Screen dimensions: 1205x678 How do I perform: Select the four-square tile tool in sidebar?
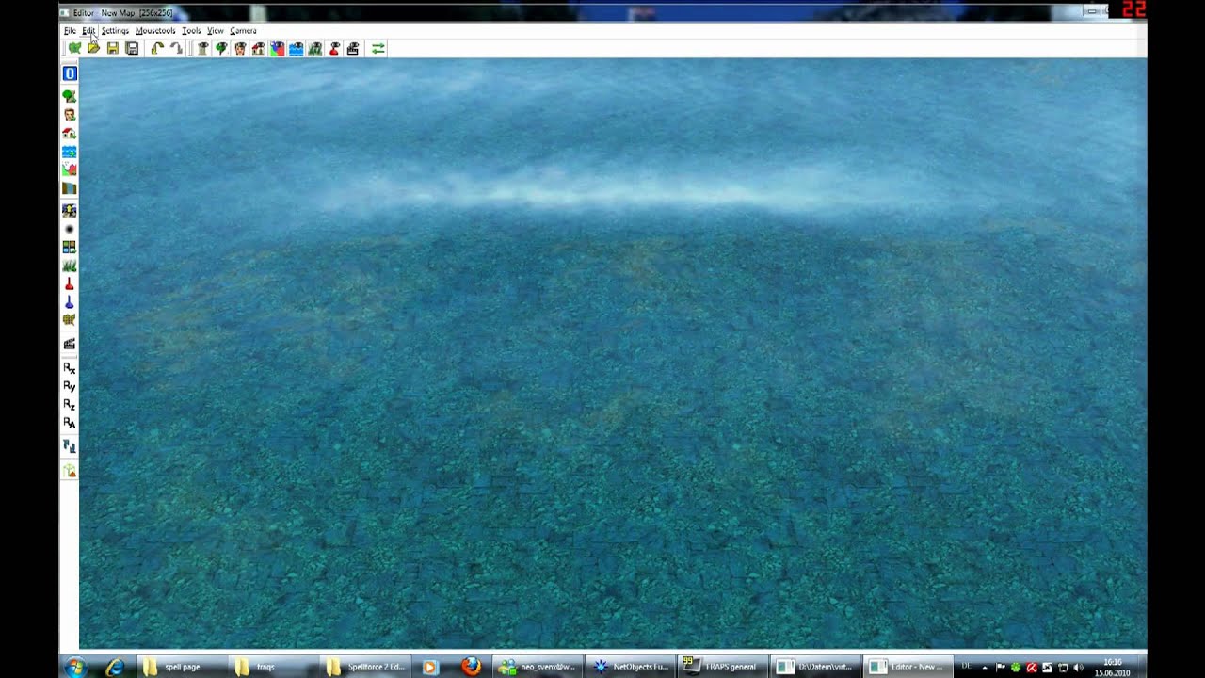click(x=70, y=248)
